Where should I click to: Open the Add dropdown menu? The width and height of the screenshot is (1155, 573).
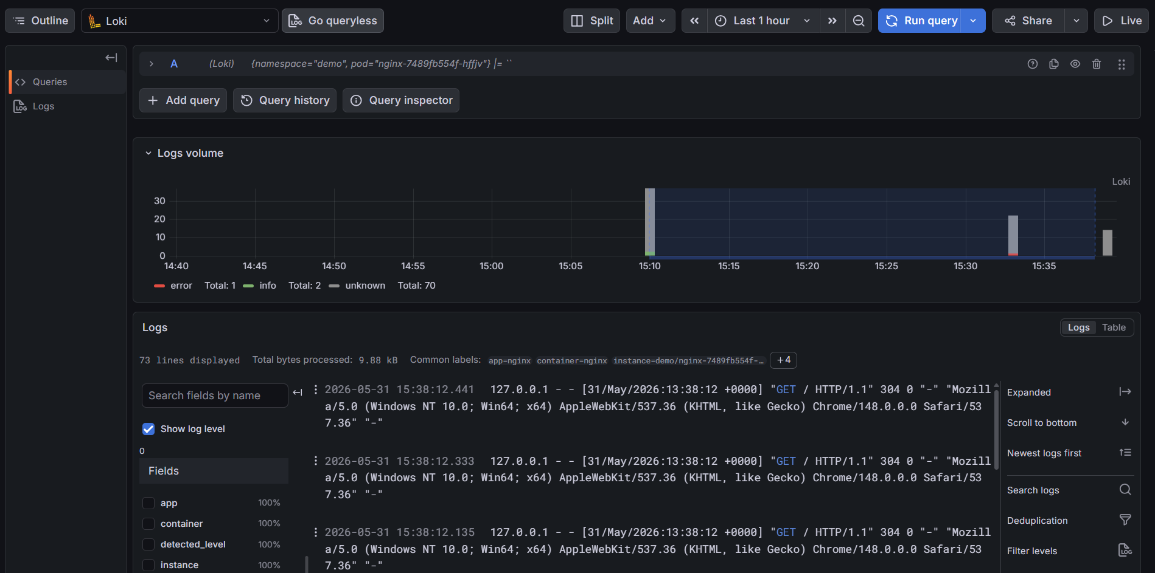(651, 21)
